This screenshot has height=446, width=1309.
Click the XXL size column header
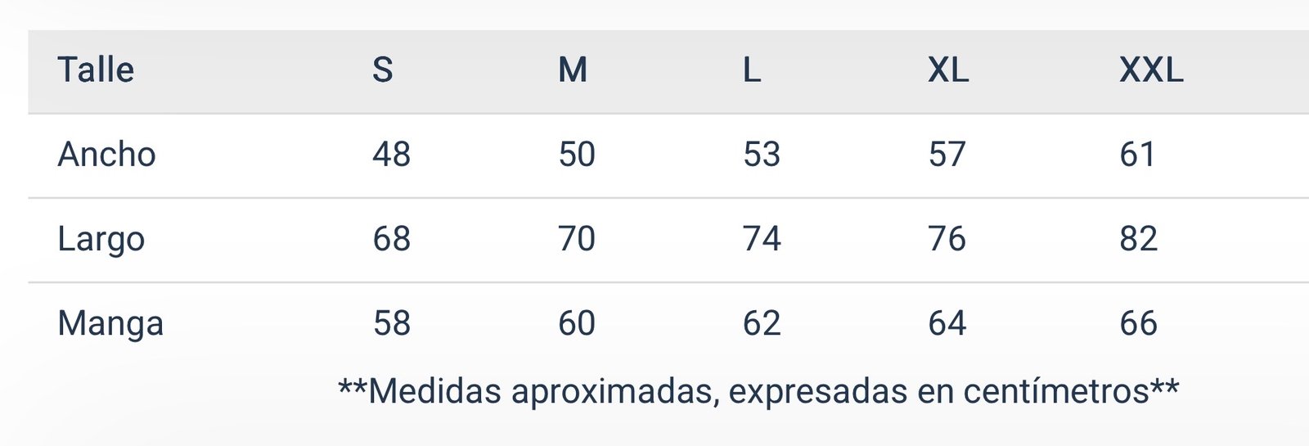coord(1151,70)
